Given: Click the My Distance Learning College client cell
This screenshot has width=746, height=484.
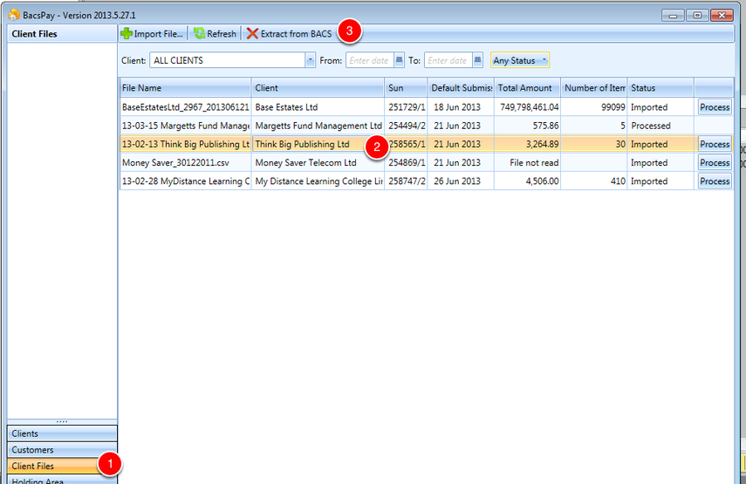Looking at the screenshot, I should [x=318, y=181].
